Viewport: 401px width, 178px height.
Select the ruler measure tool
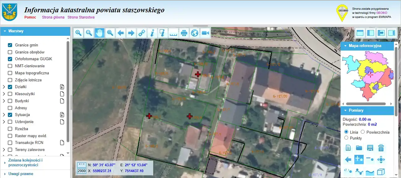coord(173,33)
